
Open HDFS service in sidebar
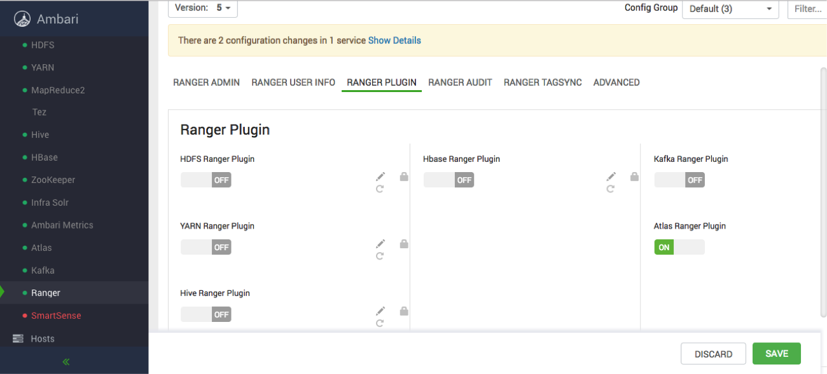coord(43,45)
